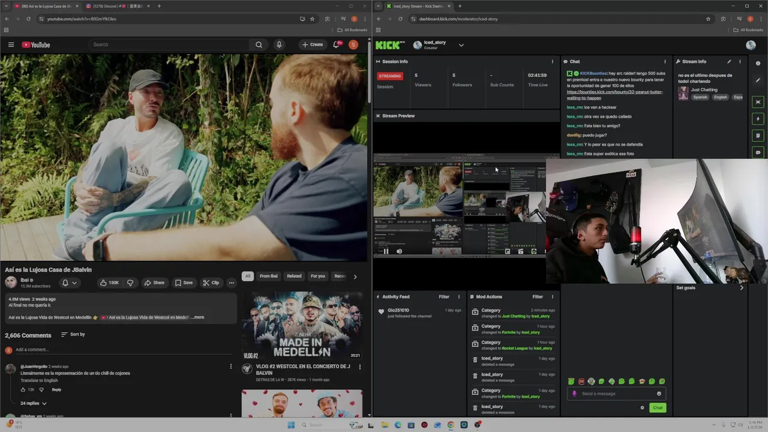This screenshot has height=432, width=768.
Task: Open more actions ellipsis beside Clip
Action: pyautogui.click(x=231, y=283)
